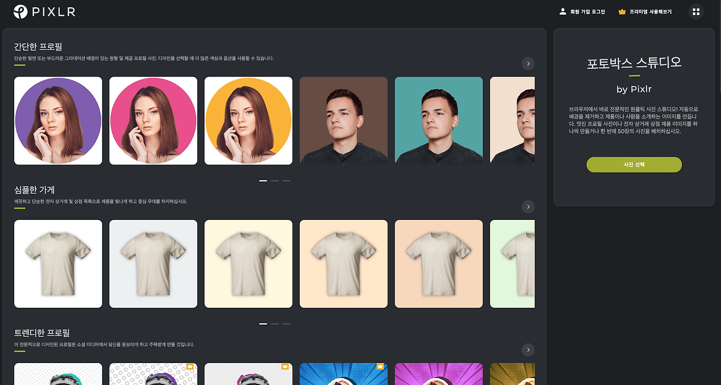Select woman portrait with orange circle background
This screenshot has width=721, height=385.
pos(248,121)
